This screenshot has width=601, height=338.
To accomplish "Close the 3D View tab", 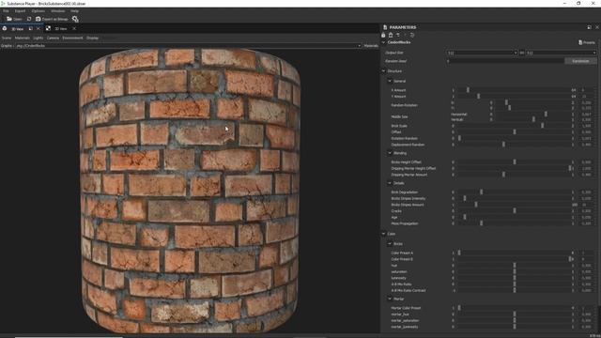I will (x=38, y=28).
